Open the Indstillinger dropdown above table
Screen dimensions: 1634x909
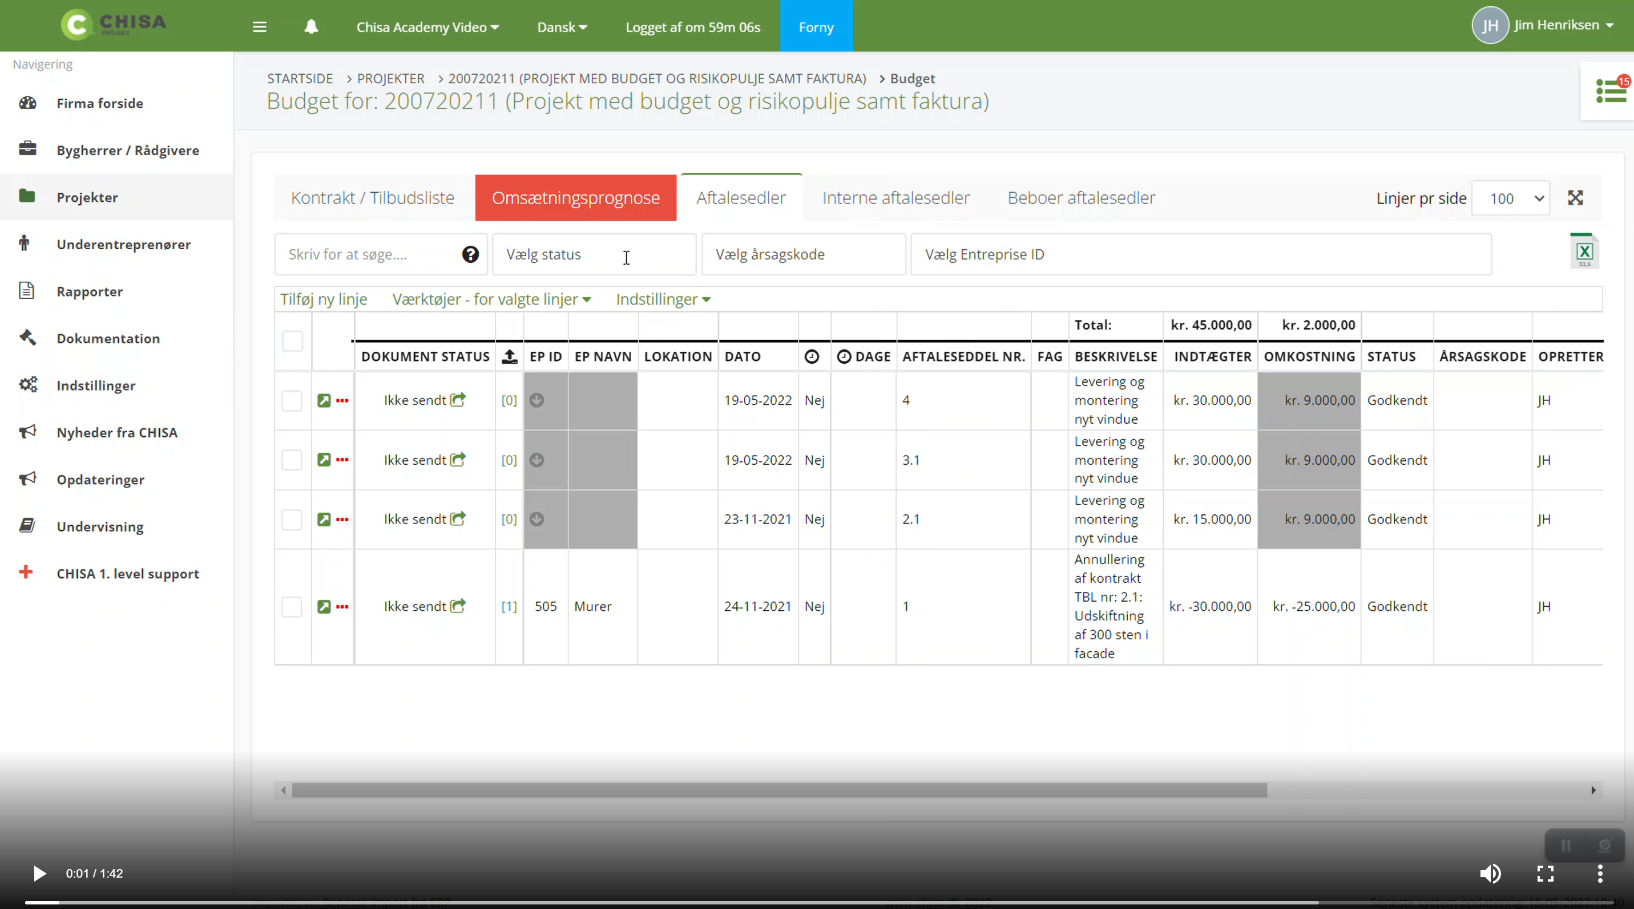663,299
